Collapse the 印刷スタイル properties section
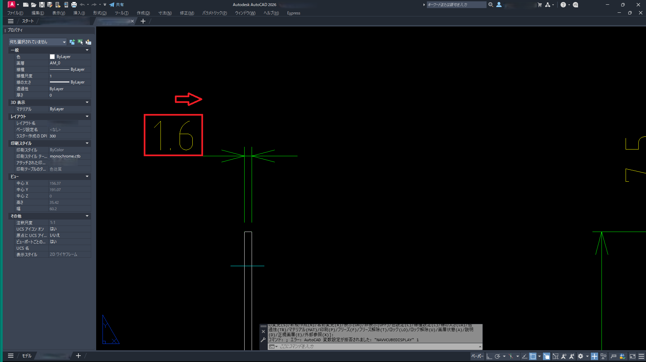This screenshot has width=646, height=362. [87, 143]
